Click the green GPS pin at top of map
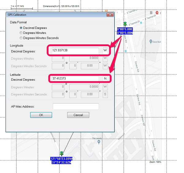 (125, 24)
